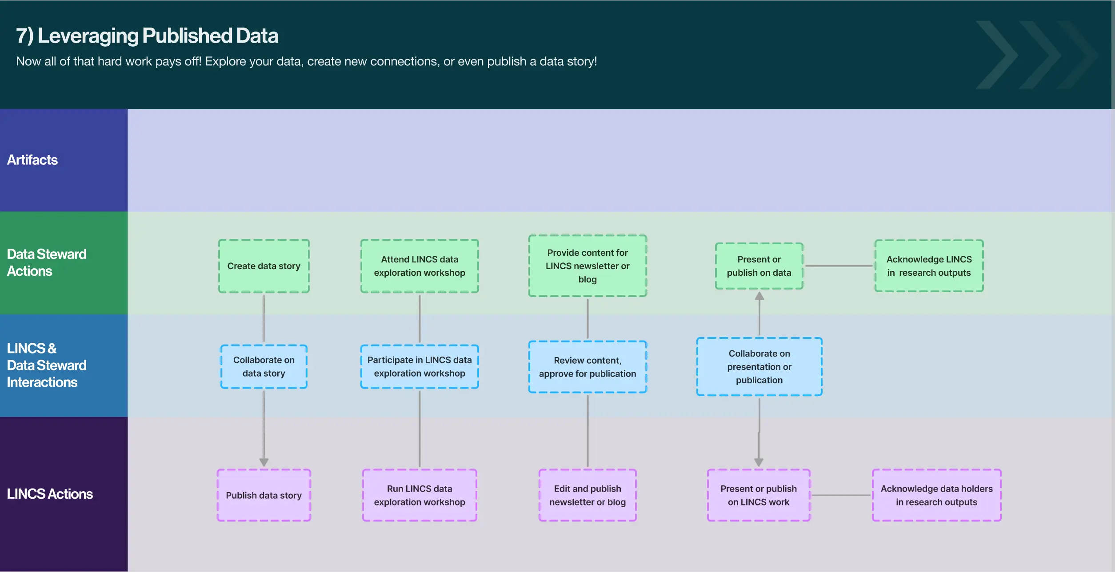The height and width of the screenshot is (572, 1115).
Task: Select the 'Data Steward Actions' row label
Action: 46,262
